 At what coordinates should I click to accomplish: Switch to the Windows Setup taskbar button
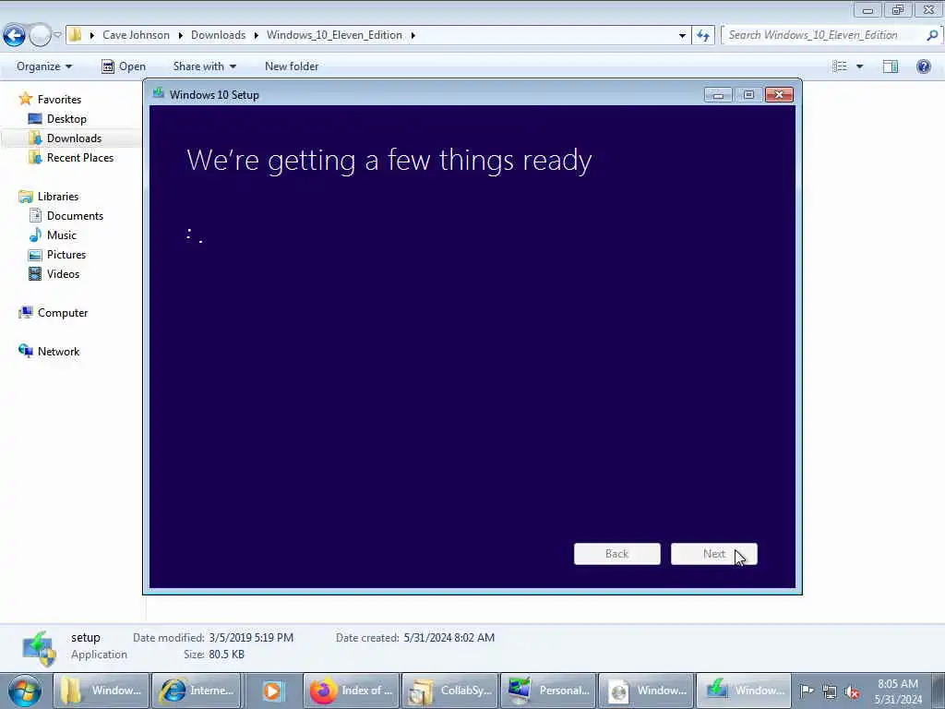745,691
